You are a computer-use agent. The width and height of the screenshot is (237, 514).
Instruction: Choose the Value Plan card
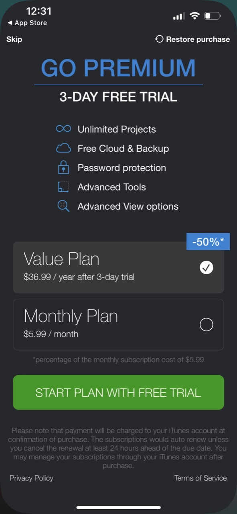point(118,267)
